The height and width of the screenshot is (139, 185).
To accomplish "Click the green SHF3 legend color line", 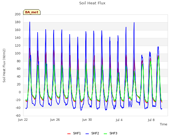I will [x=105, y=134].
